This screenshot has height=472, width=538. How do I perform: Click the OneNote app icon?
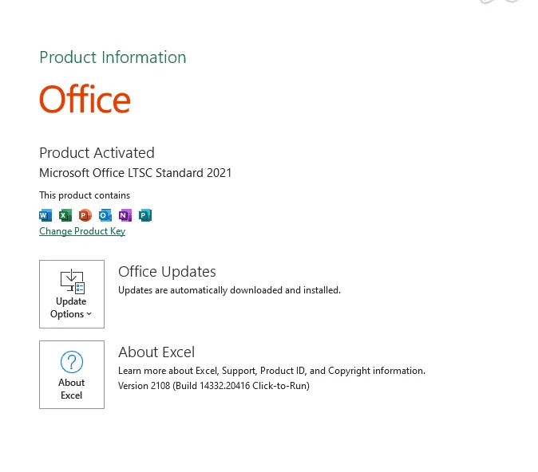pos(125,215)
